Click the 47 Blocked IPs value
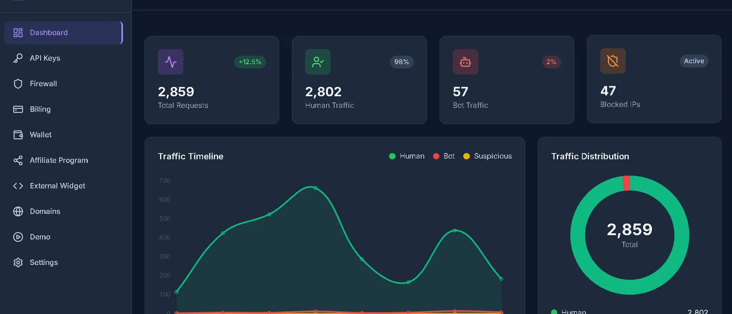This screenshot has height=314, width=732. [608, 91]
